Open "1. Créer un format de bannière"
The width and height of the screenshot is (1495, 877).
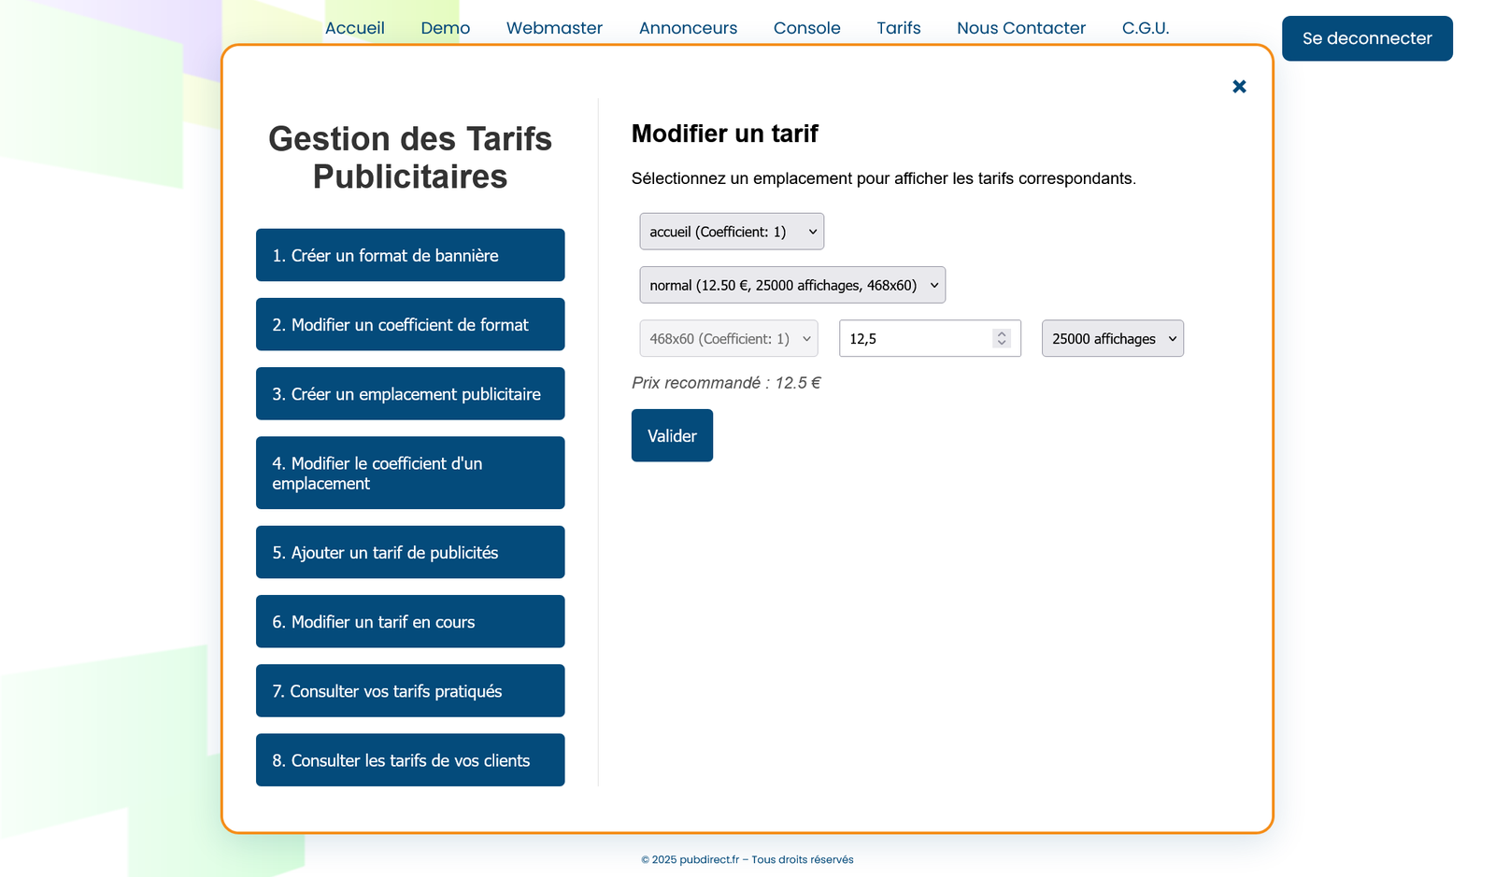(410, 255)
